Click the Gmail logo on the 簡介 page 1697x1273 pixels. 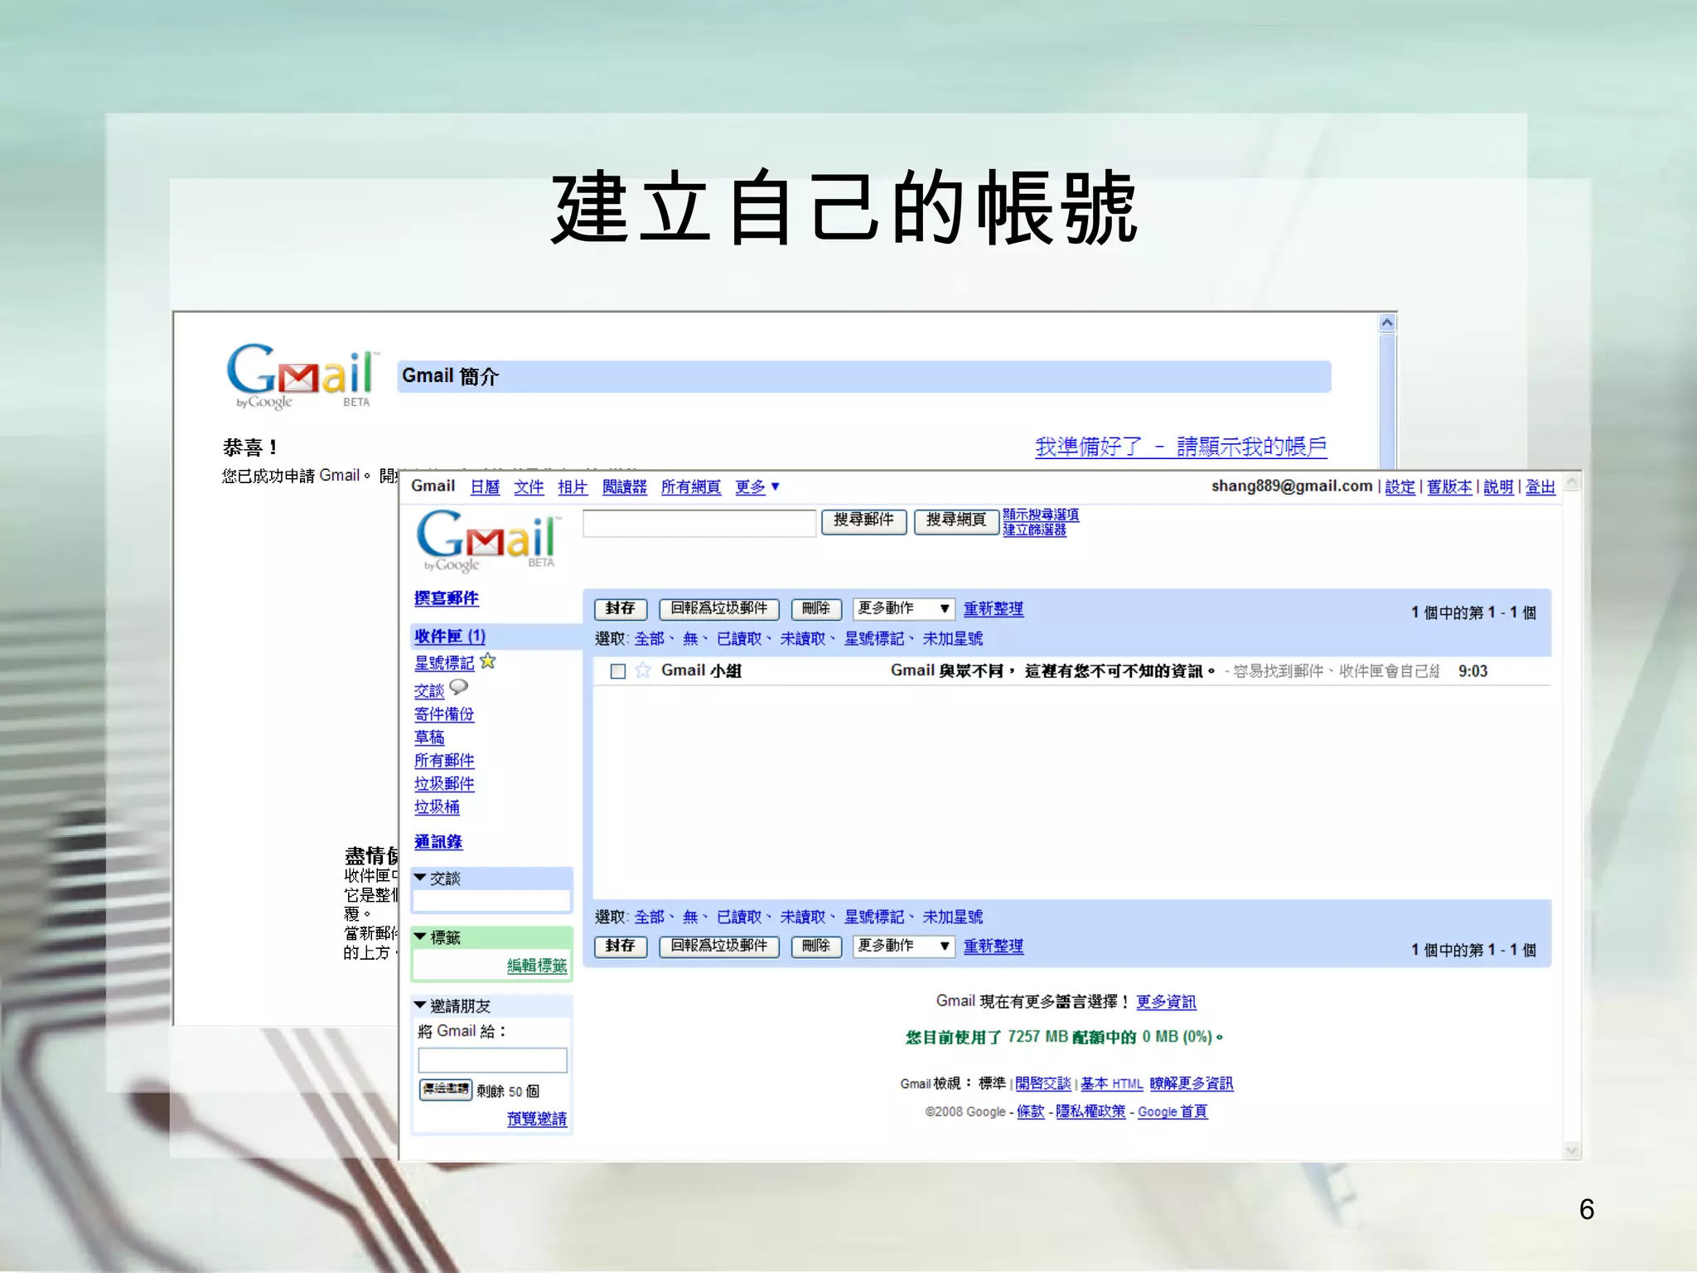pos(302,376)
